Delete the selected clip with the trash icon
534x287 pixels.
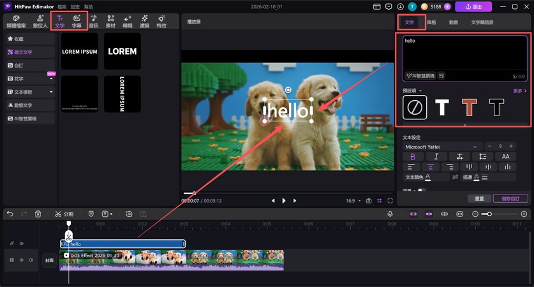pyautogui.click(x=38, y=214)
